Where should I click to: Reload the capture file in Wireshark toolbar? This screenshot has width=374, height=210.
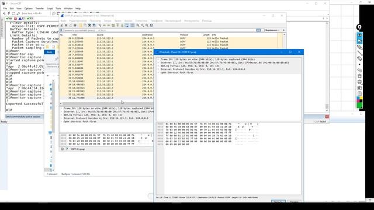click(x=94, y=25)
